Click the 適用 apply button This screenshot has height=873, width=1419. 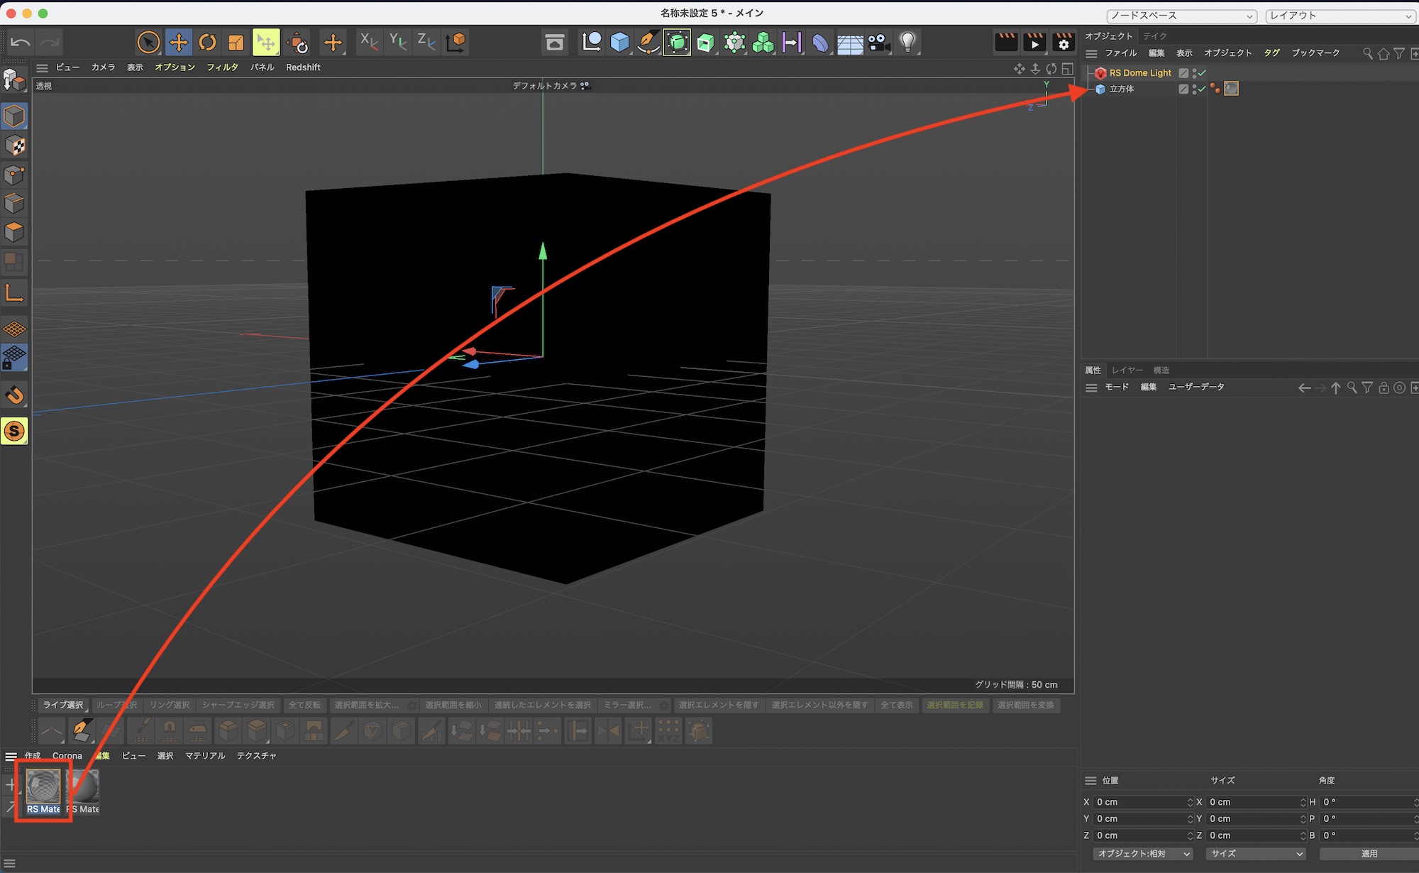pos(1369,854)
